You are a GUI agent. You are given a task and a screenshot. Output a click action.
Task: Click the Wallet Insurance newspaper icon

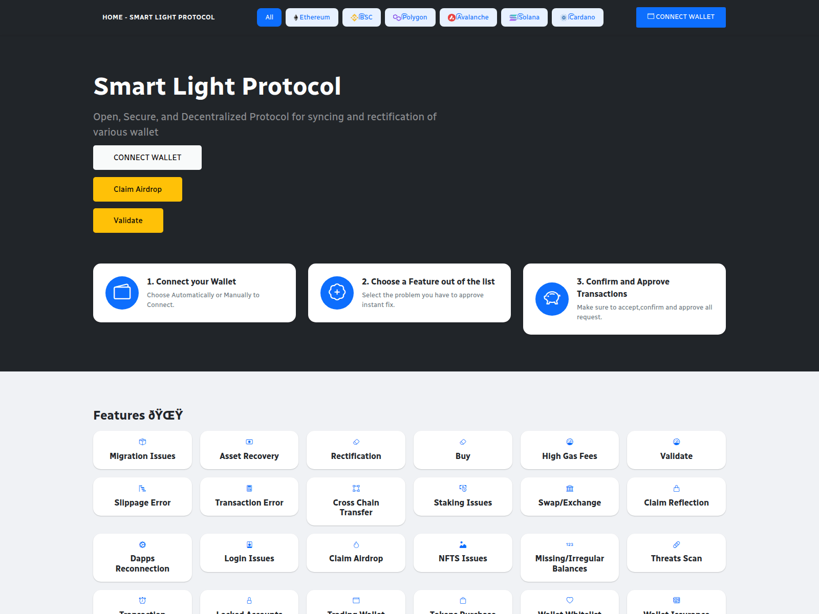[676, 600]
